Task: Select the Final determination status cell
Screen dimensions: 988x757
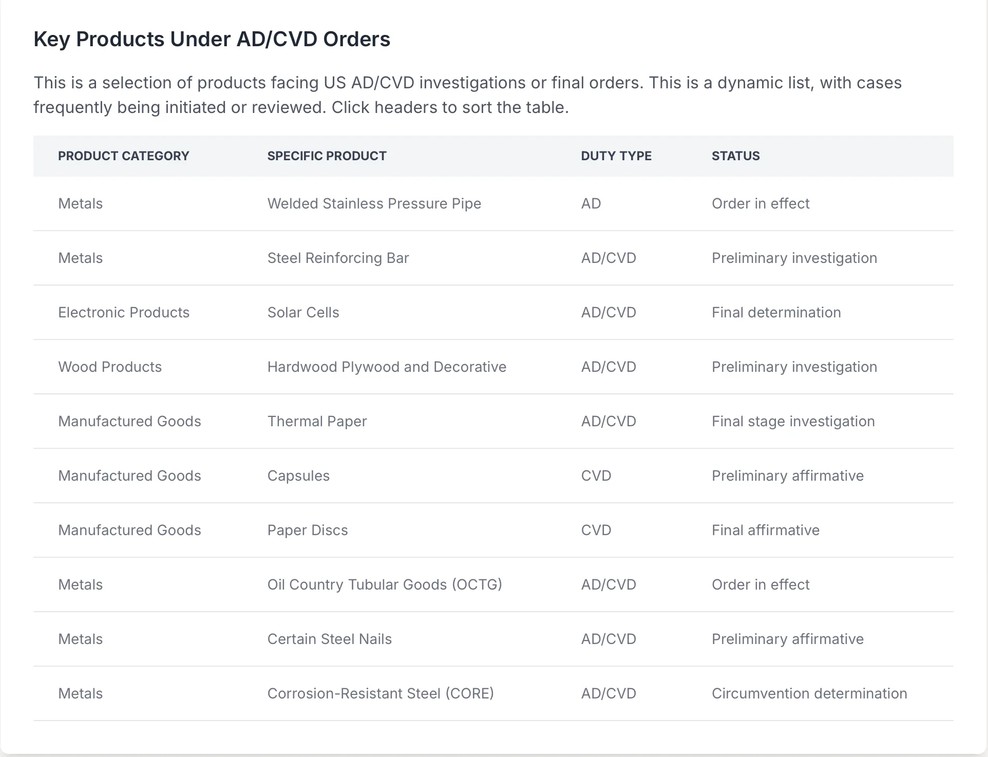Action: (776, 313)
